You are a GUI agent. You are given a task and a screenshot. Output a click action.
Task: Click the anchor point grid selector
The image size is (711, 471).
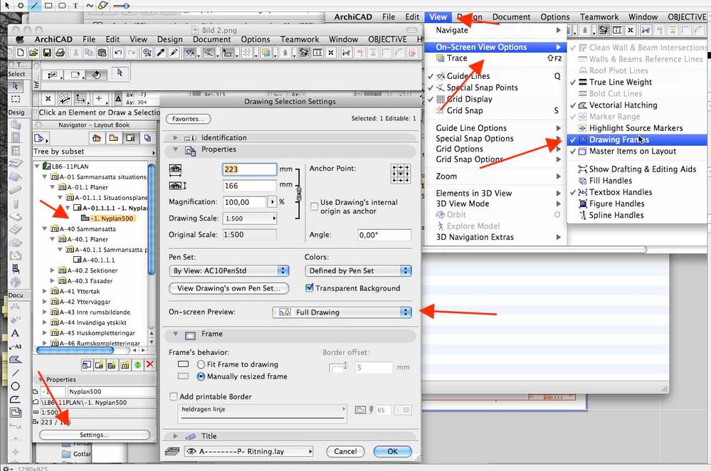coord(401,174)
